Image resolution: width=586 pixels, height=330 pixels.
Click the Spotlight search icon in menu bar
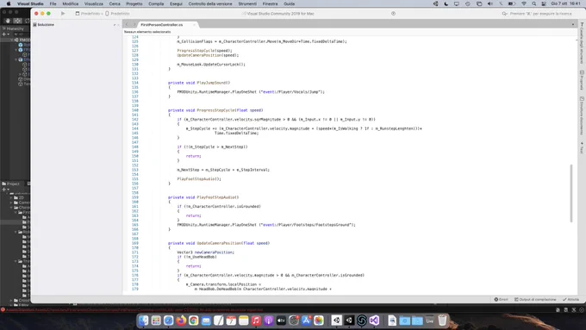[534, 3]
